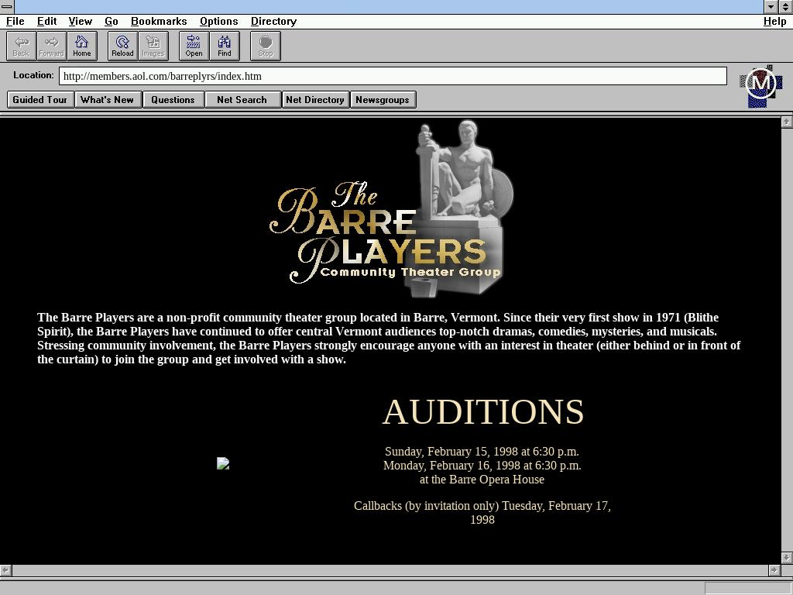Reload the current page
Viewport: 793px width, 595px height.
[x=122, y=46]
